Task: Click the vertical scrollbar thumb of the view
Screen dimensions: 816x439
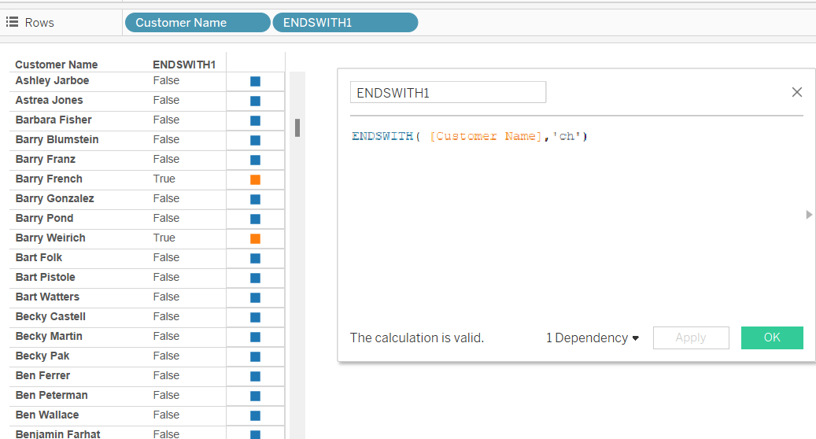Action: tap(297, 128)
